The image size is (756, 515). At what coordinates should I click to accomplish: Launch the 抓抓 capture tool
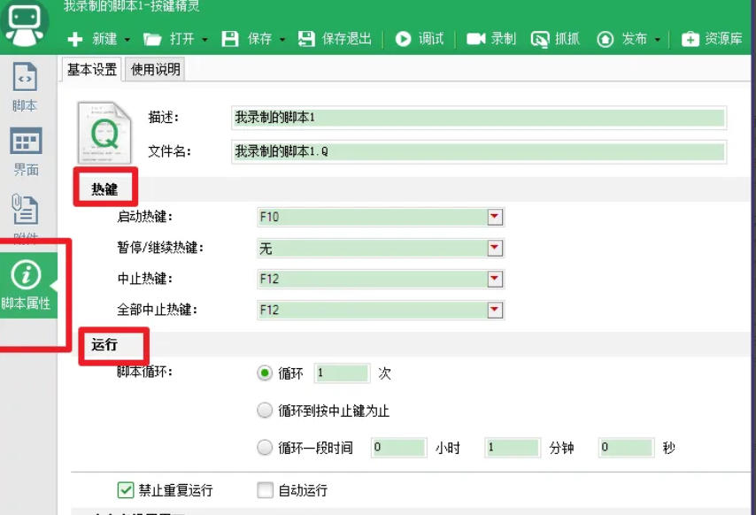[x=554, y=39]
